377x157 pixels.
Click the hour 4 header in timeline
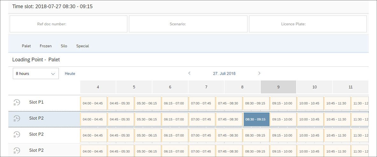point(98,87)
